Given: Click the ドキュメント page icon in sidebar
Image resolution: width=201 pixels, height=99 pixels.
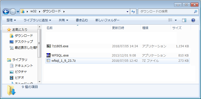Looking at the screenshot, I should [x=12, y=66].
